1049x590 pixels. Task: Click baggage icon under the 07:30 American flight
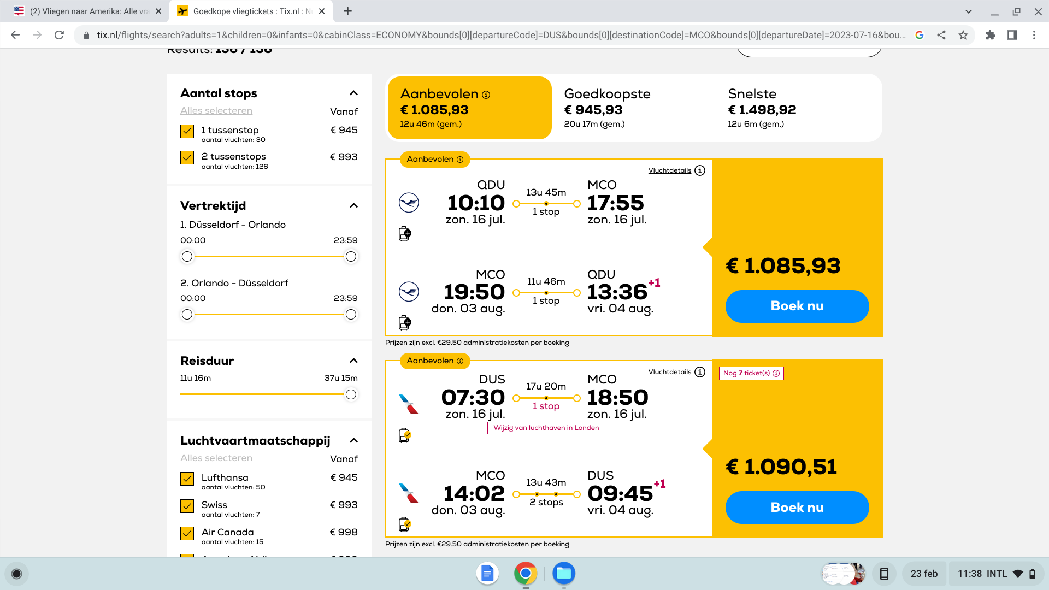(x=405, y=435)
